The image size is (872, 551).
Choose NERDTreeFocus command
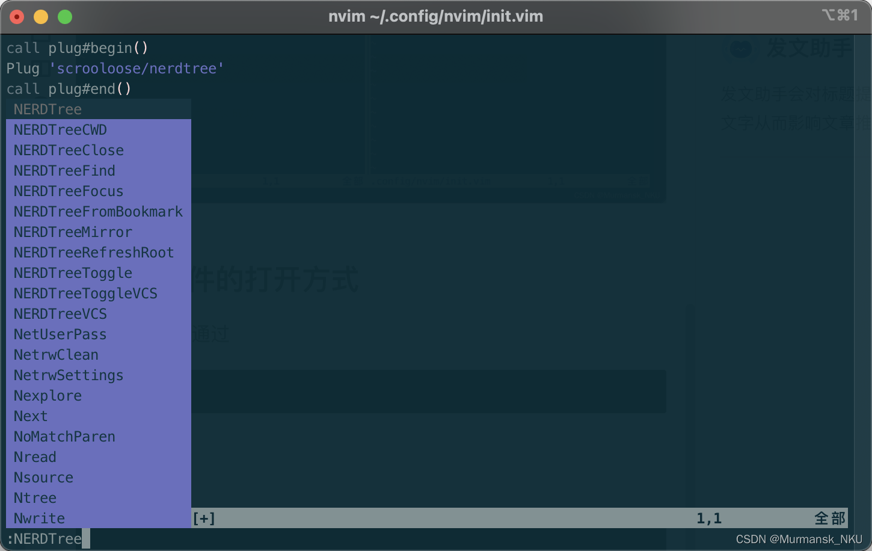(99, 191)
